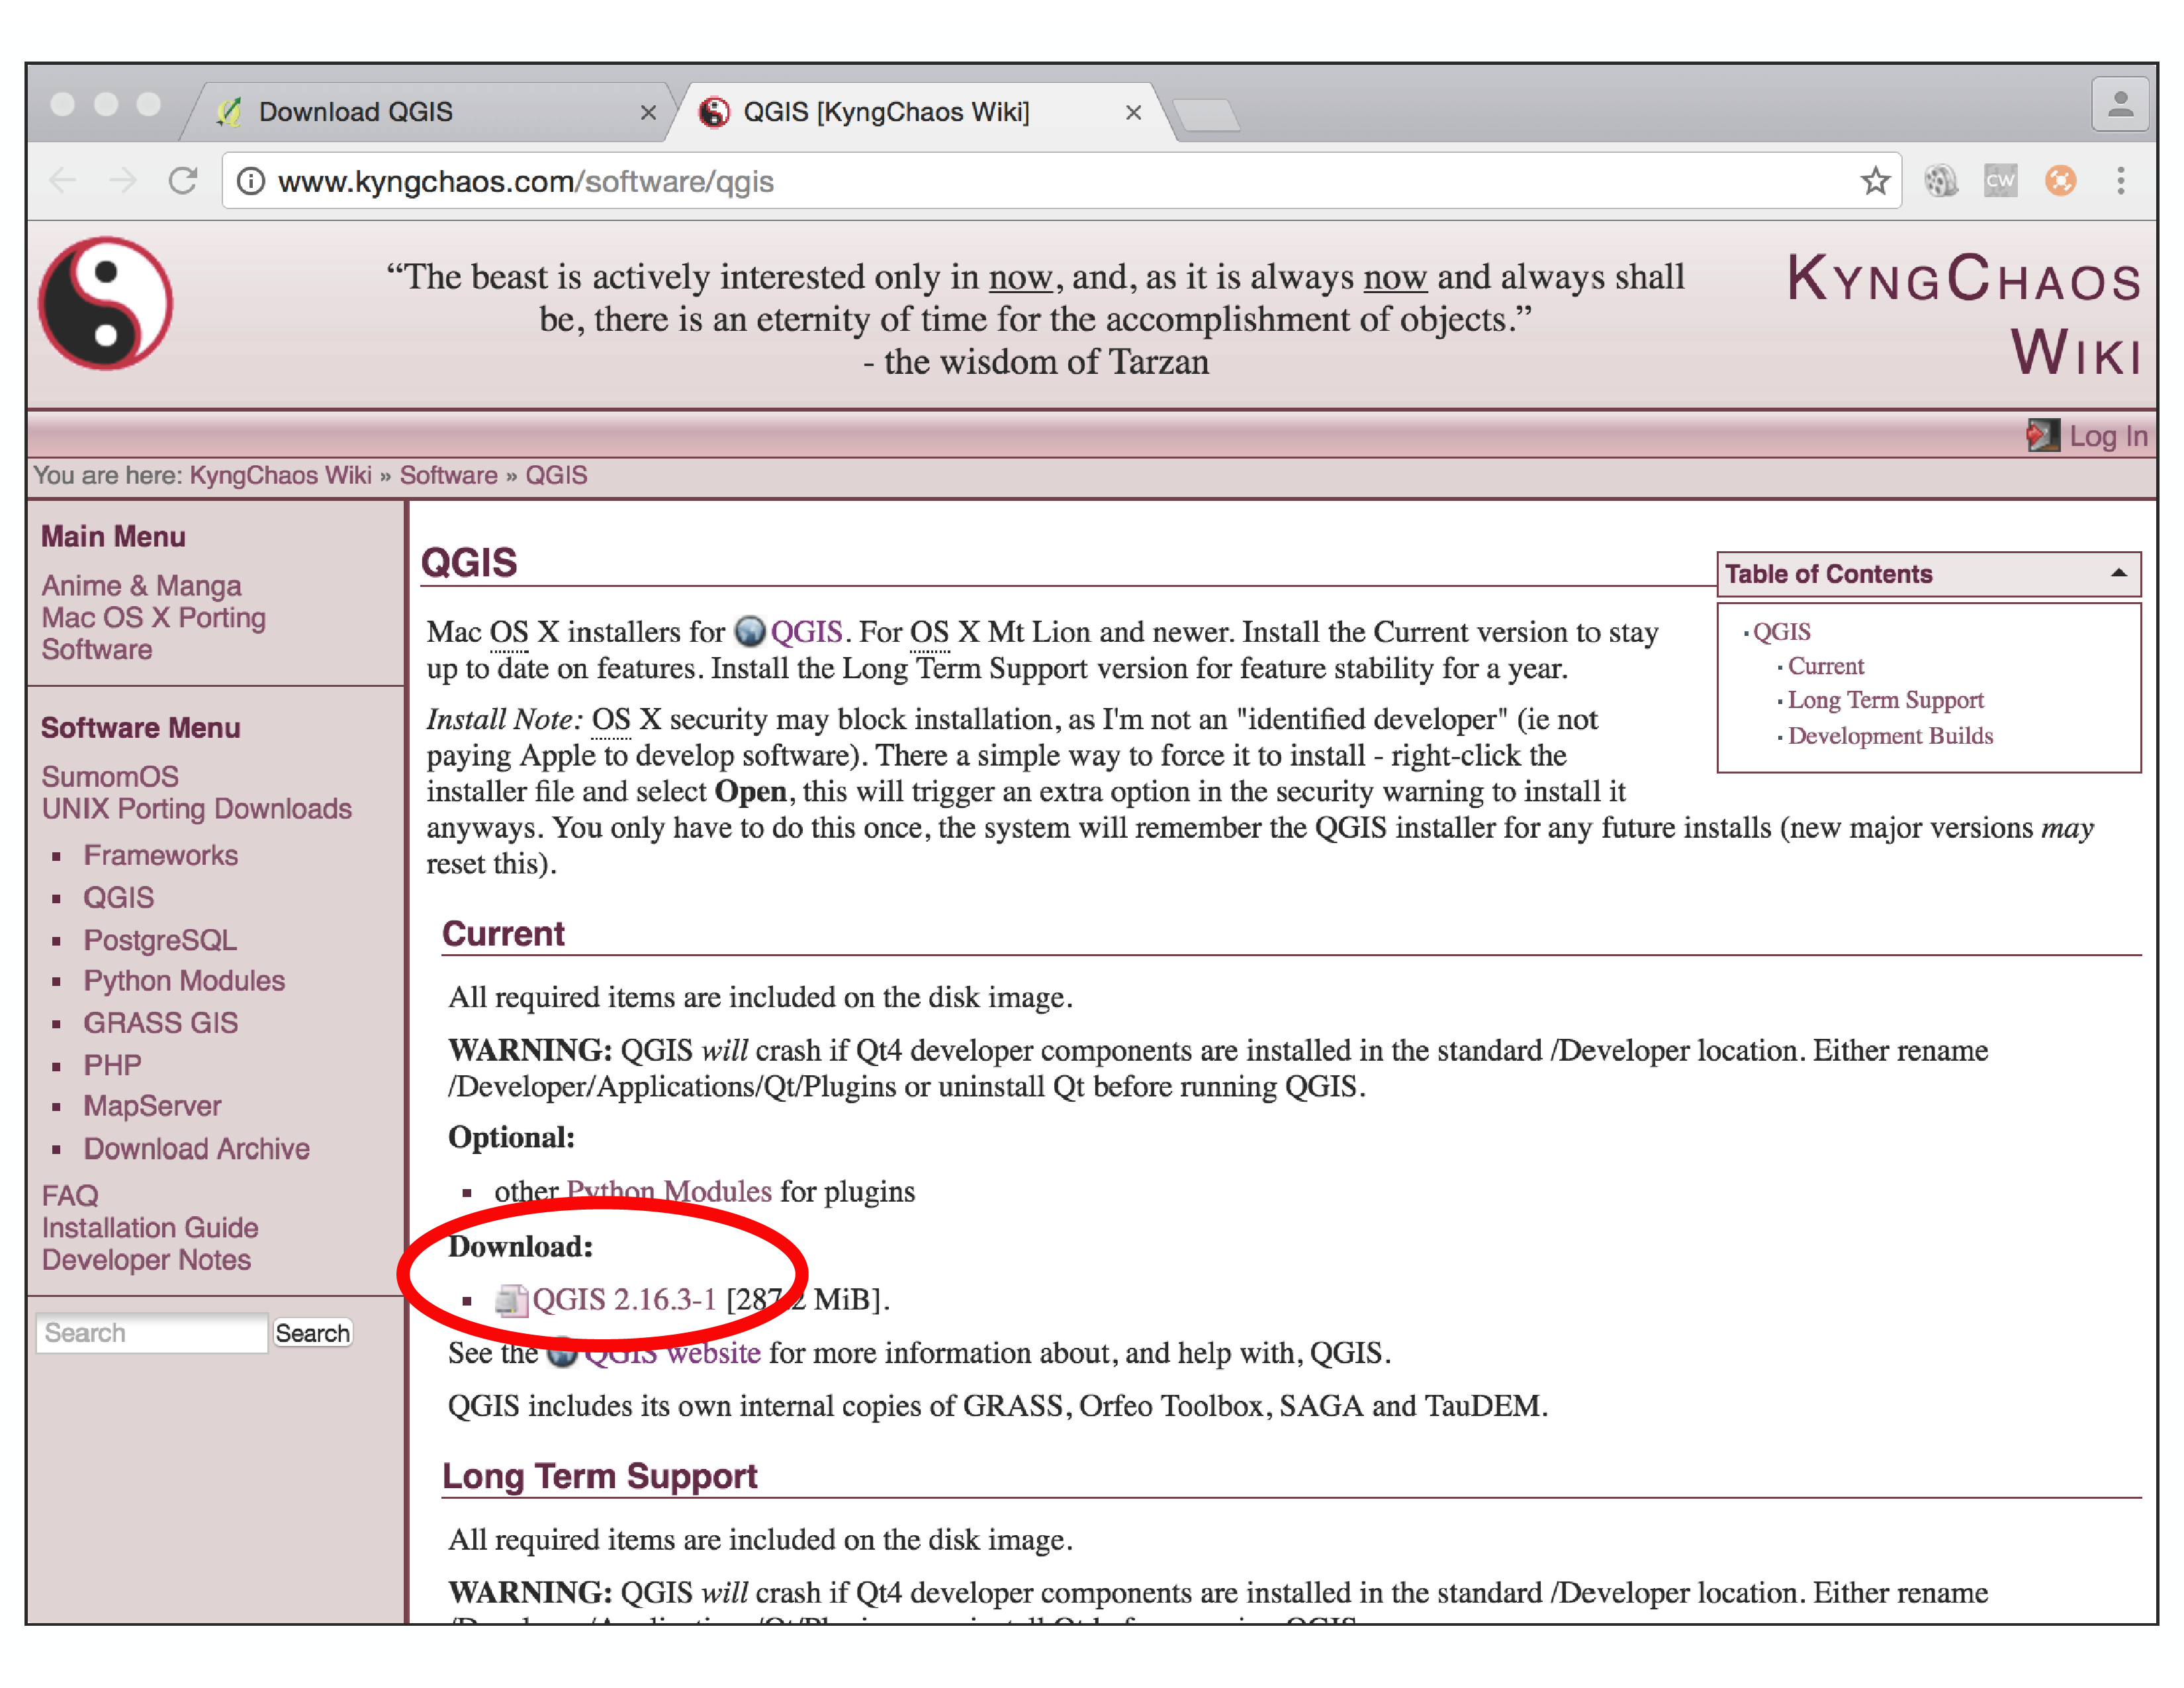The image size is (2184, 1688).
Task: Click the QGIS breadcrumb link
Action: (x=556, y=475)
